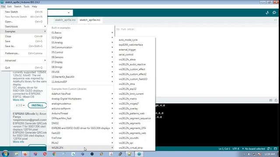Click INSTALL button for OLED driver
The height and width of the screenshot is (157, 280).
(x=37, y=106)
